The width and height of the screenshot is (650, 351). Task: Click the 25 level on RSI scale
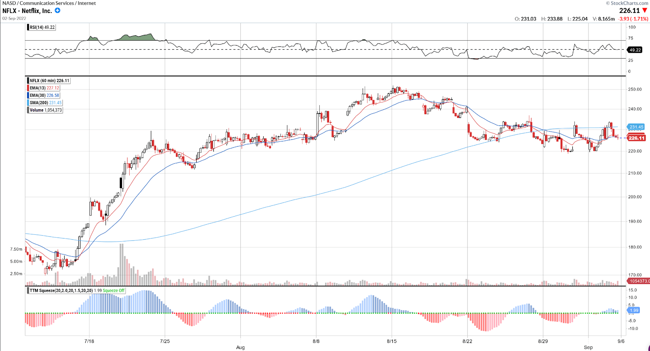(630, 60)
